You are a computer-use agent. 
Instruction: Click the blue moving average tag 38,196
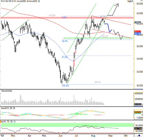137,34
